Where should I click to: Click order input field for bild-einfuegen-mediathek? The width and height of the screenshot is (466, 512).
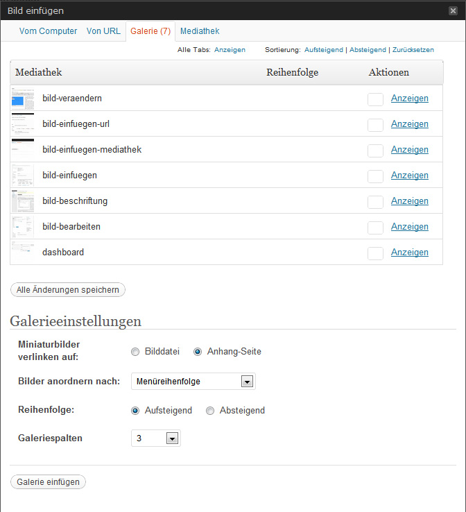[375, 151]
